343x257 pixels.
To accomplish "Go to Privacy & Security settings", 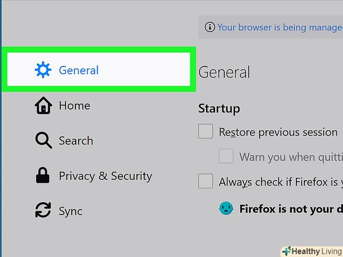I will tap(105, 176).
